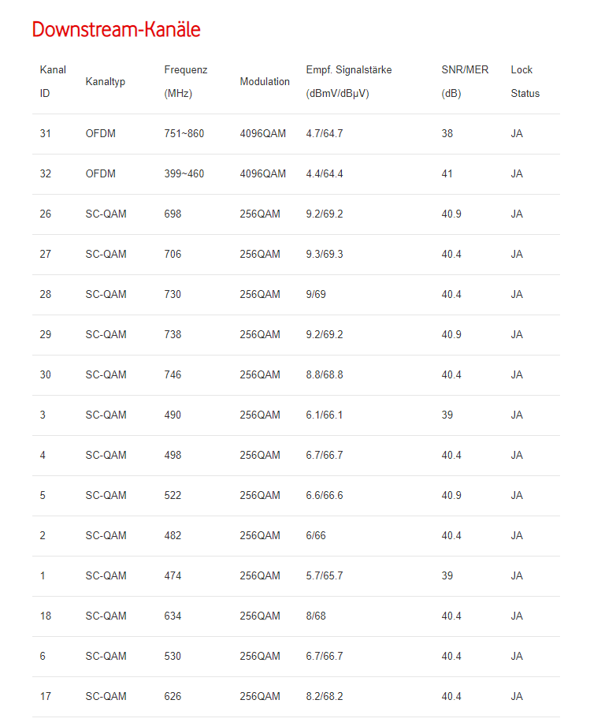Click the 9.3/69.3 signal strength cell
The height and width of the screenshot is (726, 590).
coord(325,255)
